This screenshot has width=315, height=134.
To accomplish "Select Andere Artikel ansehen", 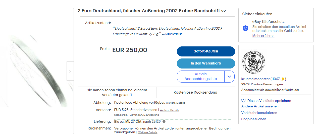I will [260, 106].
